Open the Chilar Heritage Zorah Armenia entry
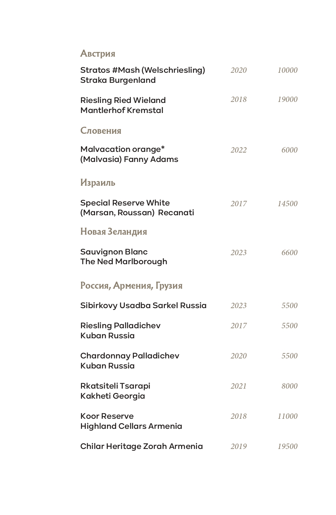The image size is (336, 515). pos(141,446)
